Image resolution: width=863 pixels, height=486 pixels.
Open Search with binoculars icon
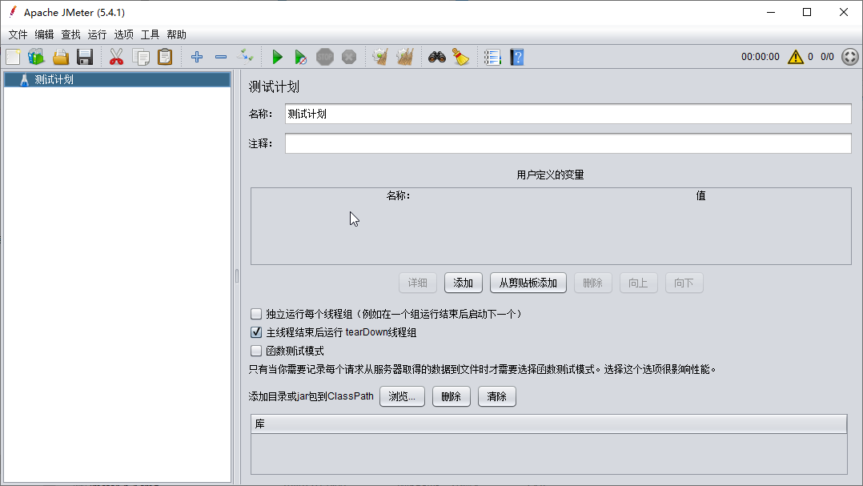[x=437, y=57]
